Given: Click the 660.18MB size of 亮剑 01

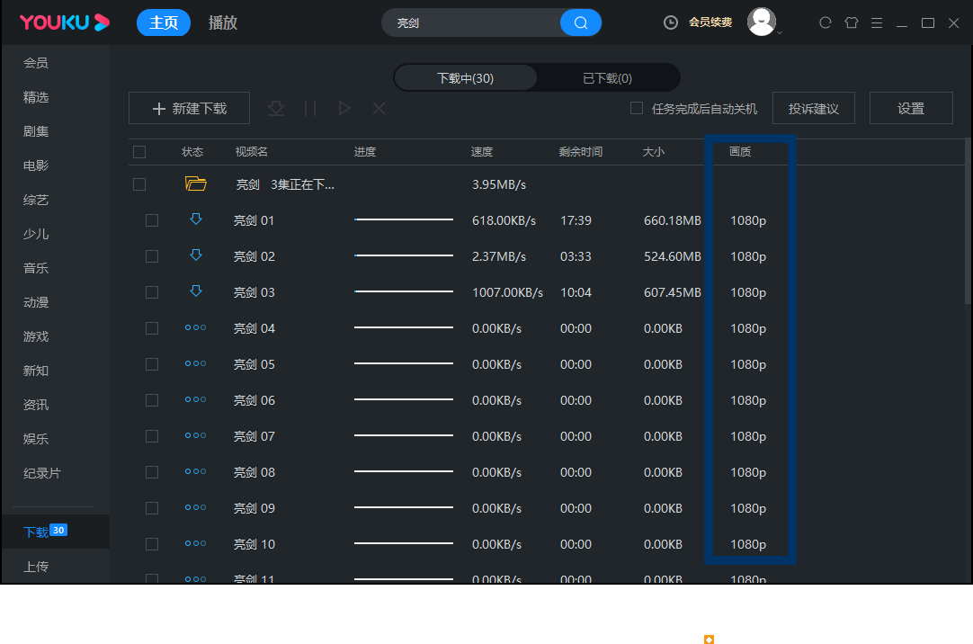Looking at the screenshot, I should (672, 220).
